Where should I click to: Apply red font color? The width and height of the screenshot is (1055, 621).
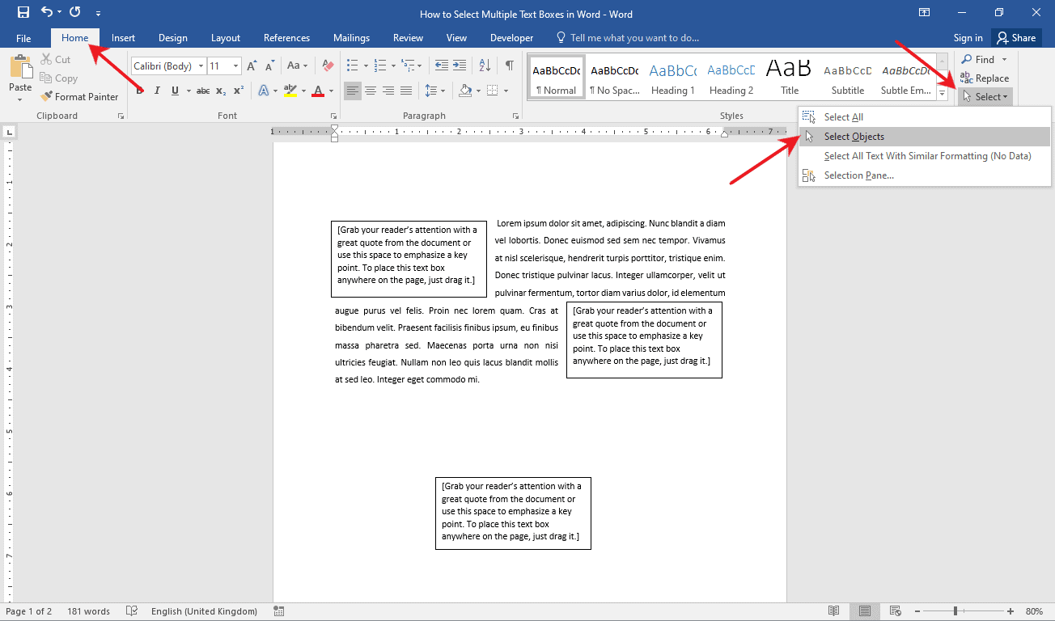point(318,91)
